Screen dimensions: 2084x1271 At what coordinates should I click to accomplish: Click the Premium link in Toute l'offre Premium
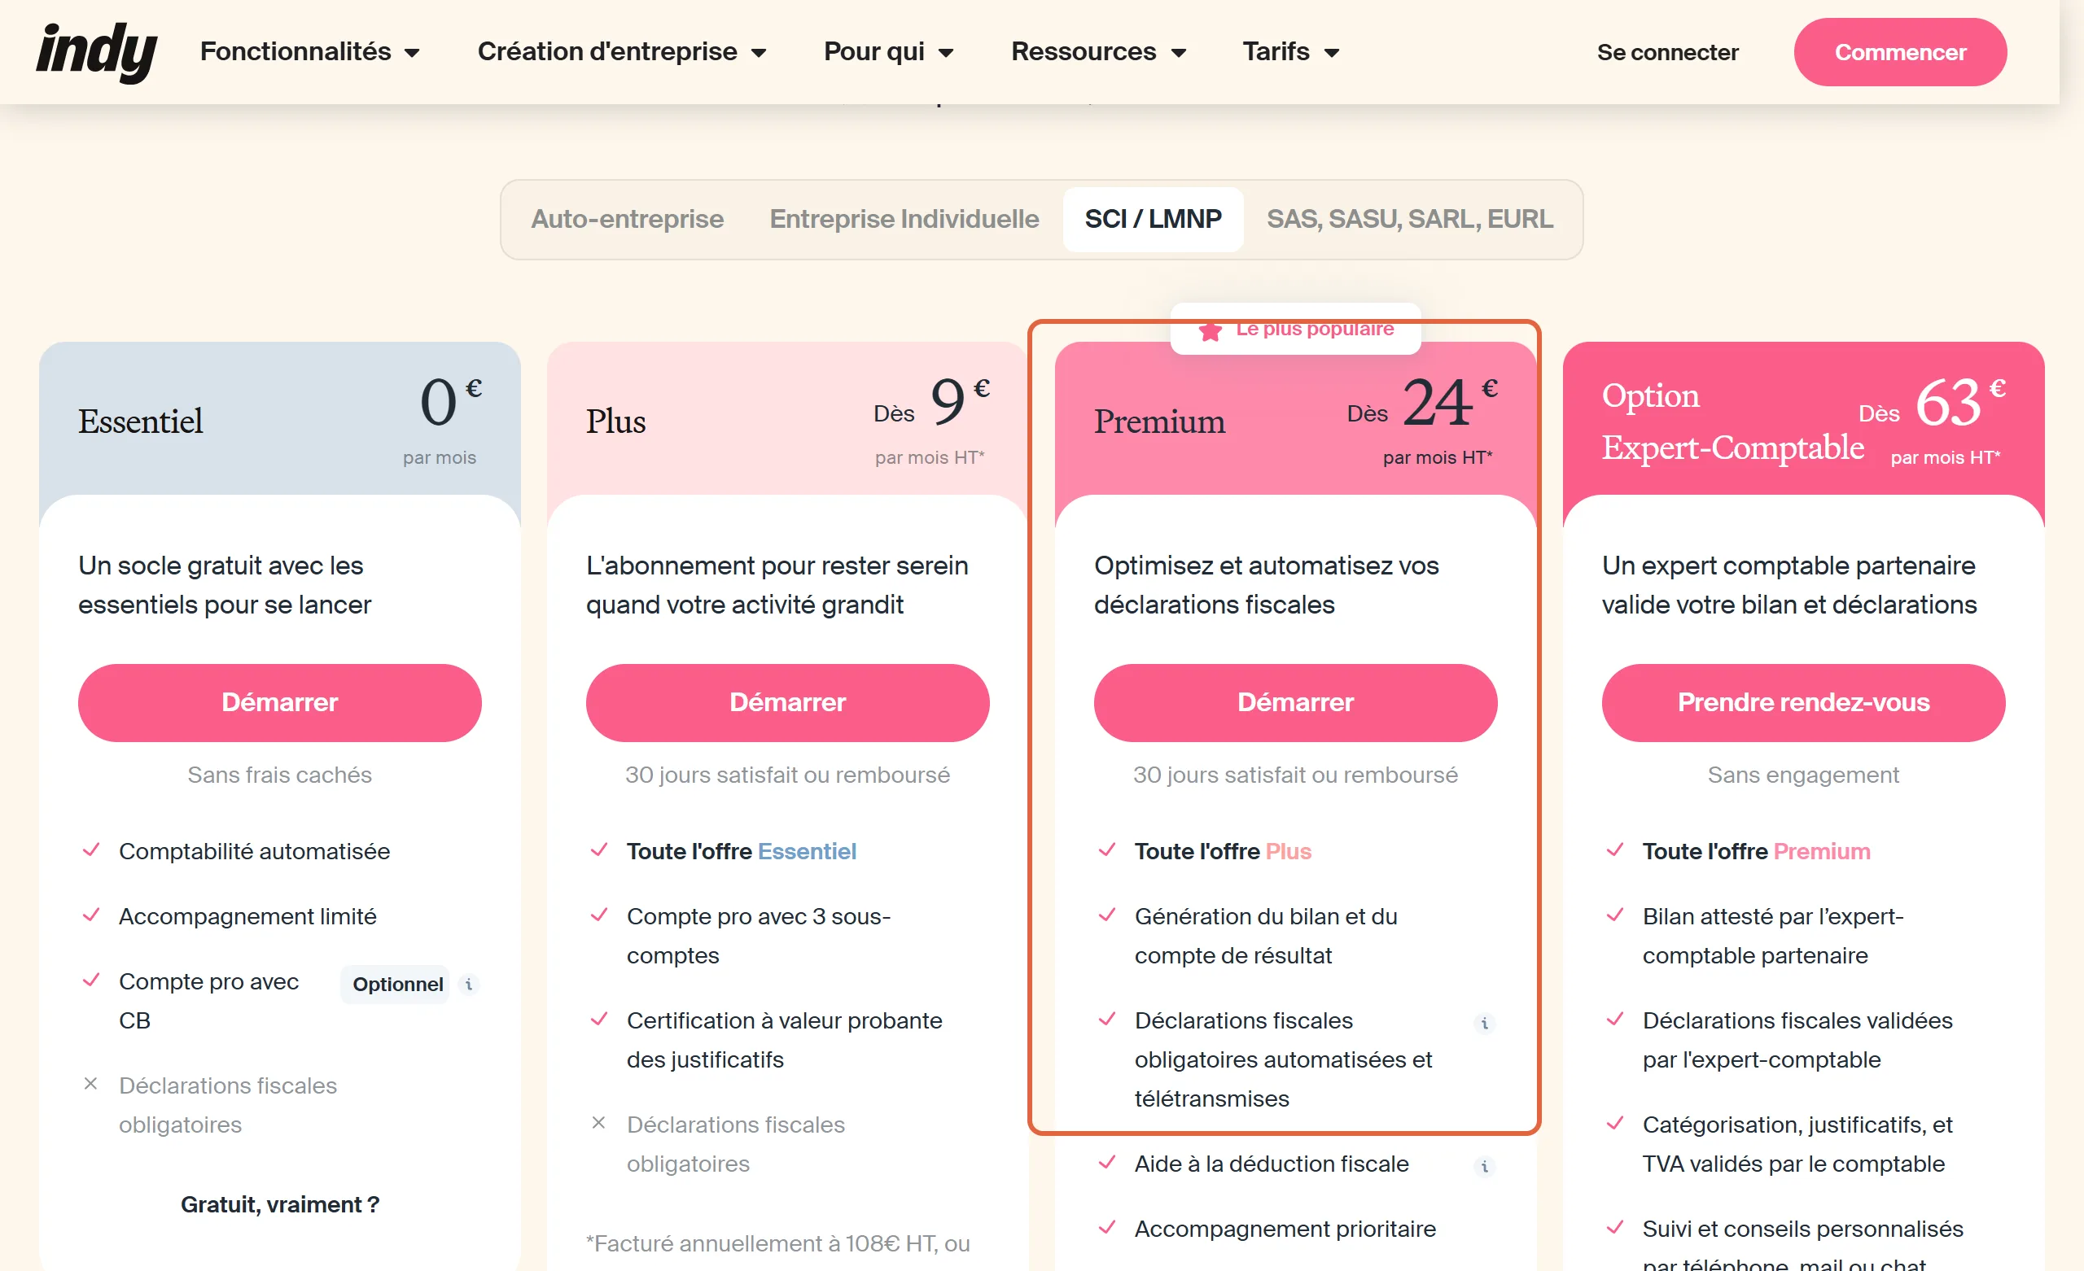(1822, 852)
